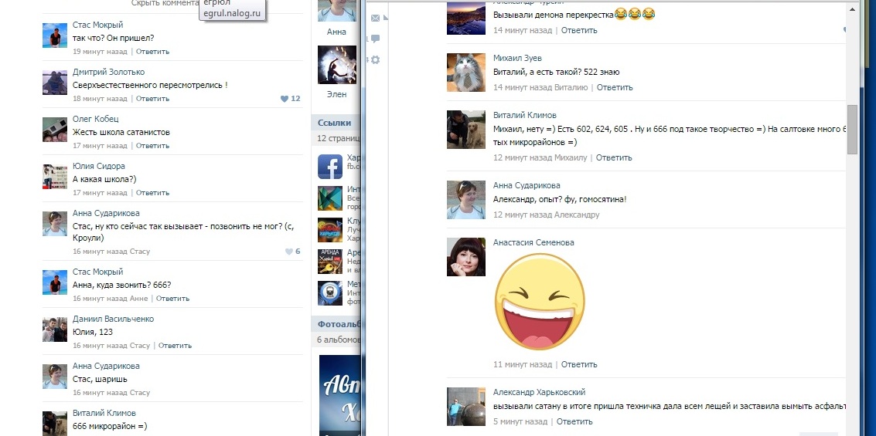The height and width of the screenshot is (436, 876).
Task: Click '16 минут назад Анне' timestamp
Action: click(110, 299)
